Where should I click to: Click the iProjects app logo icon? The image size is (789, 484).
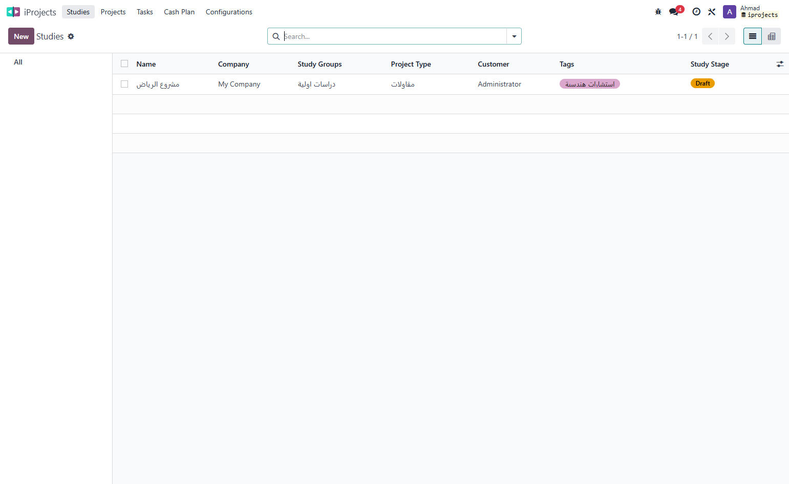pos(13,12)
